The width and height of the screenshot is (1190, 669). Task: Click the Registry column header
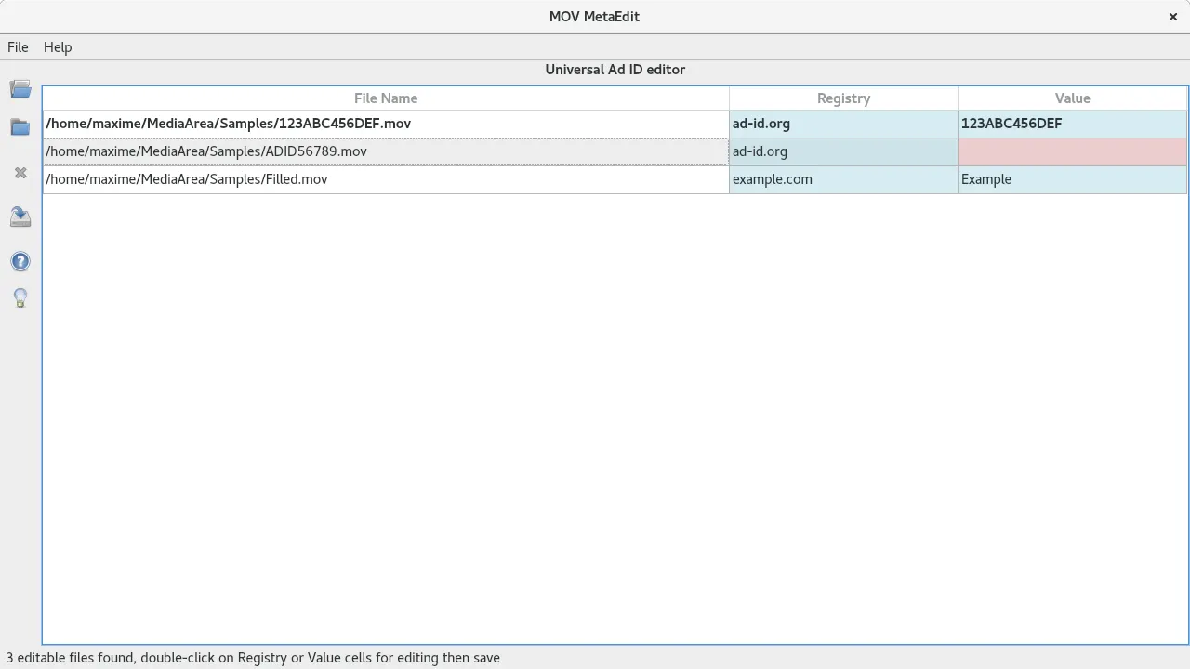(843, 98)
